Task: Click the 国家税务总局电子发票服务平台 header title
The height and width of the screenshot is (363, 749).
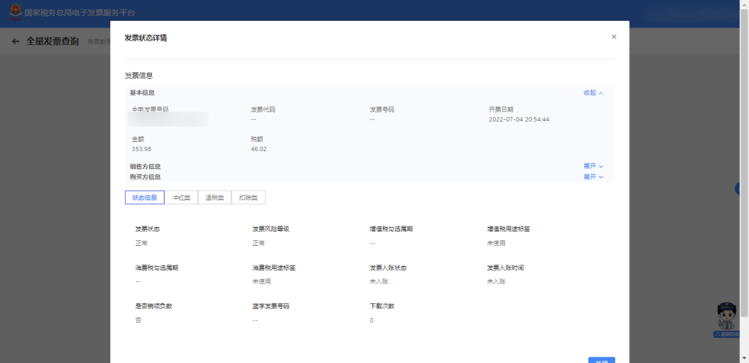Action: (x=80, y=13)
